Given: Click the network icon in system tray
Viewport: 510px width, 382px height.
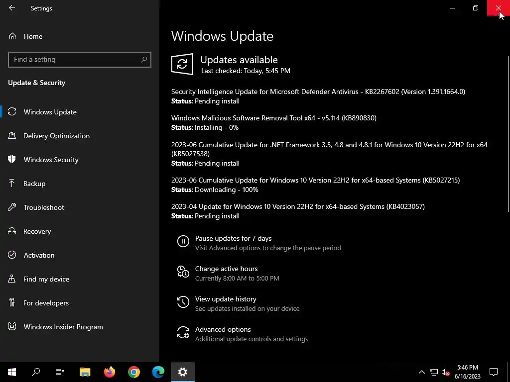Looking at the screenshot, I should (x=434, y=372).
